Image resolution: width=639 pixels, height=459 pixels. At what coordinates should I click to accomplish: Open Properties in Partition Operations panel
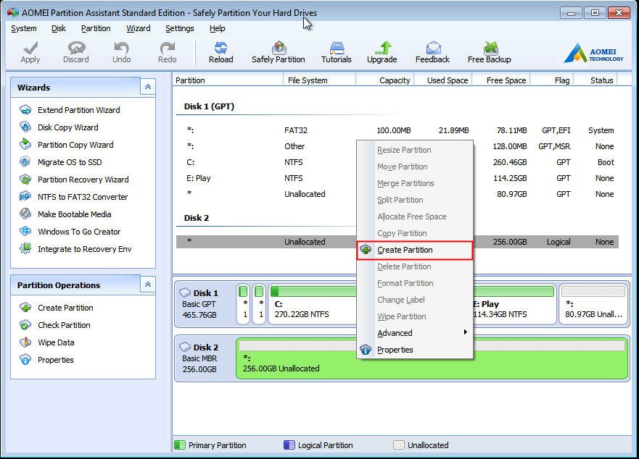click(47, 360)
